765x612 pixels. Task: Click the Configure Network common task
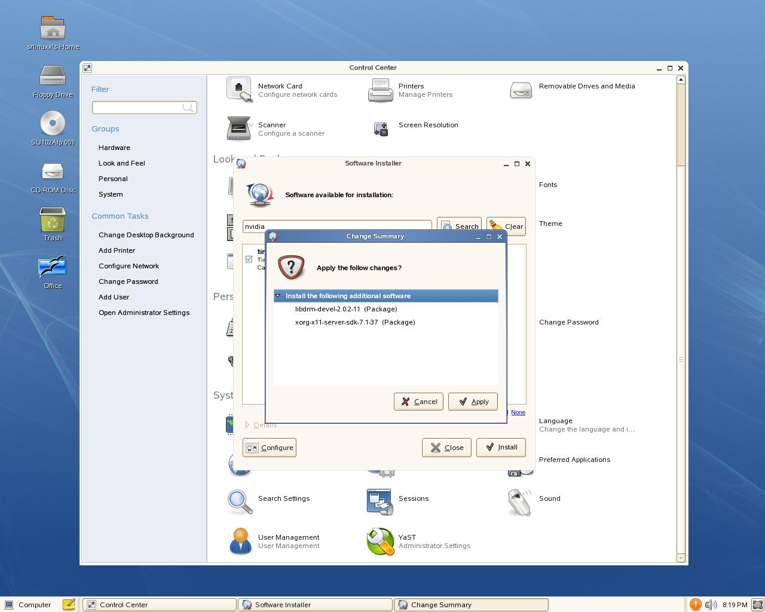click(129, 266)
